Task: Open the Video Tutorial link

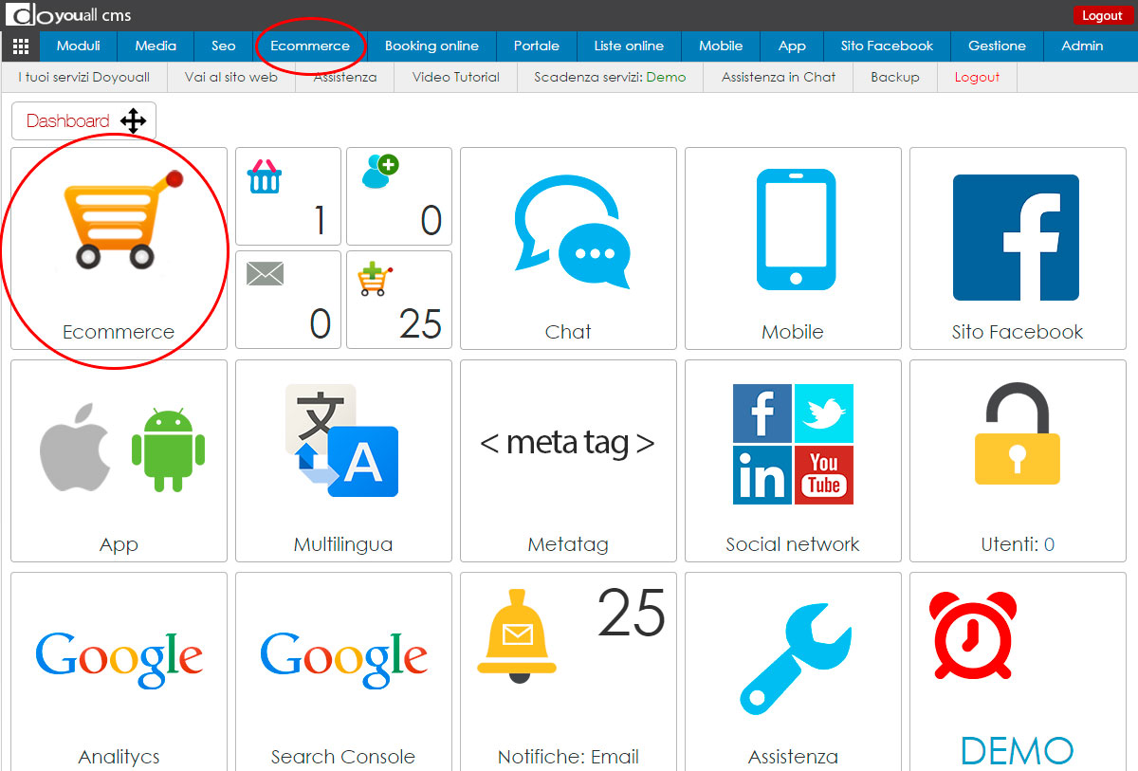Action: tap(456, 77)
